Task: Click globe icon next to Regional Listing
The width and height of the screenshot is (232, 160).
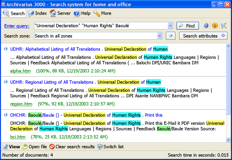Action: pos(6,82)
